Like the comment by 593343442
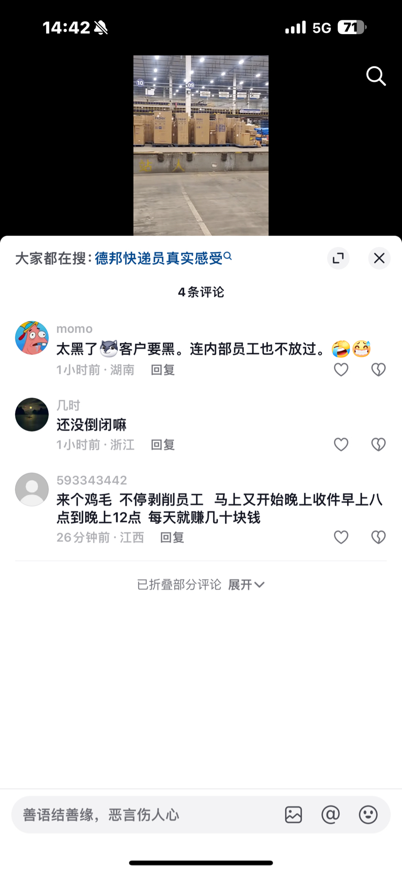This screenshot has height=873, width=402. tap(341, 537)
